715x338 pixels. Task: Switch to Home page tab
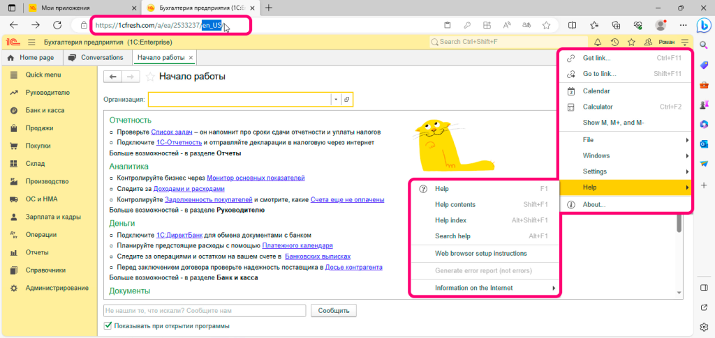[31, 58]
